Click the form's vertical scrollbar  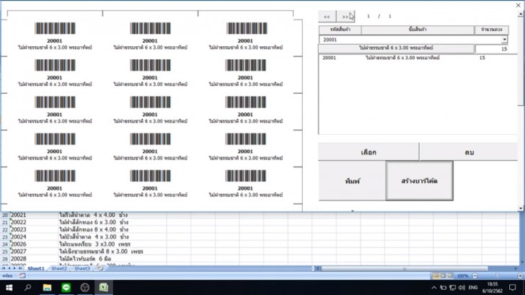pos(521,110)
